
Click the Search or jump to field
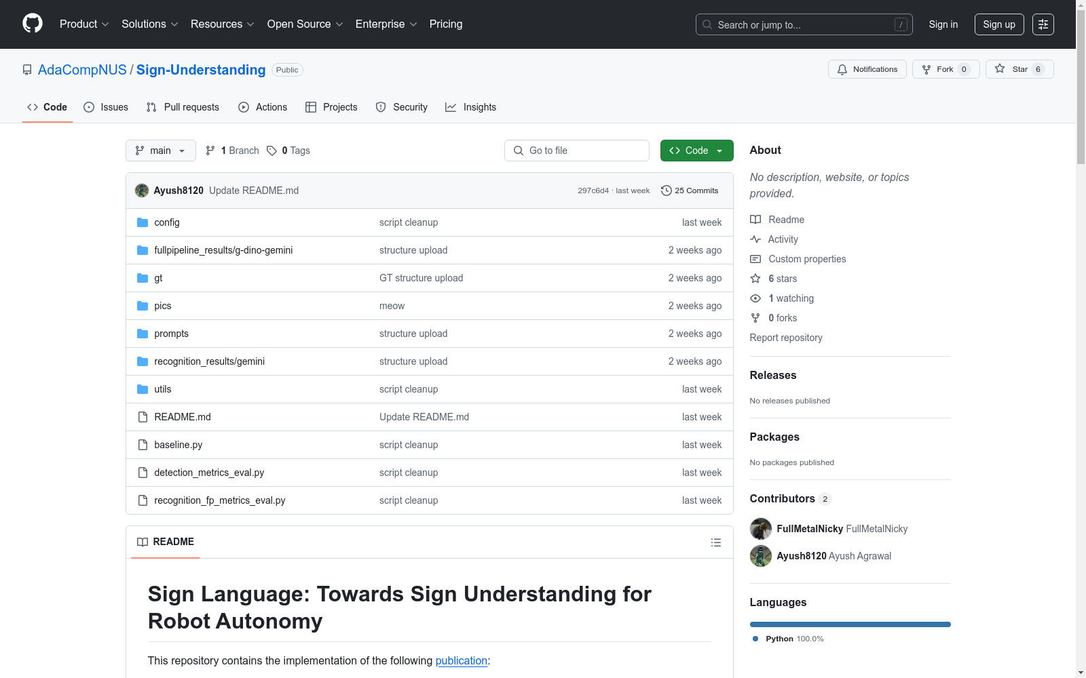(804, 24)
